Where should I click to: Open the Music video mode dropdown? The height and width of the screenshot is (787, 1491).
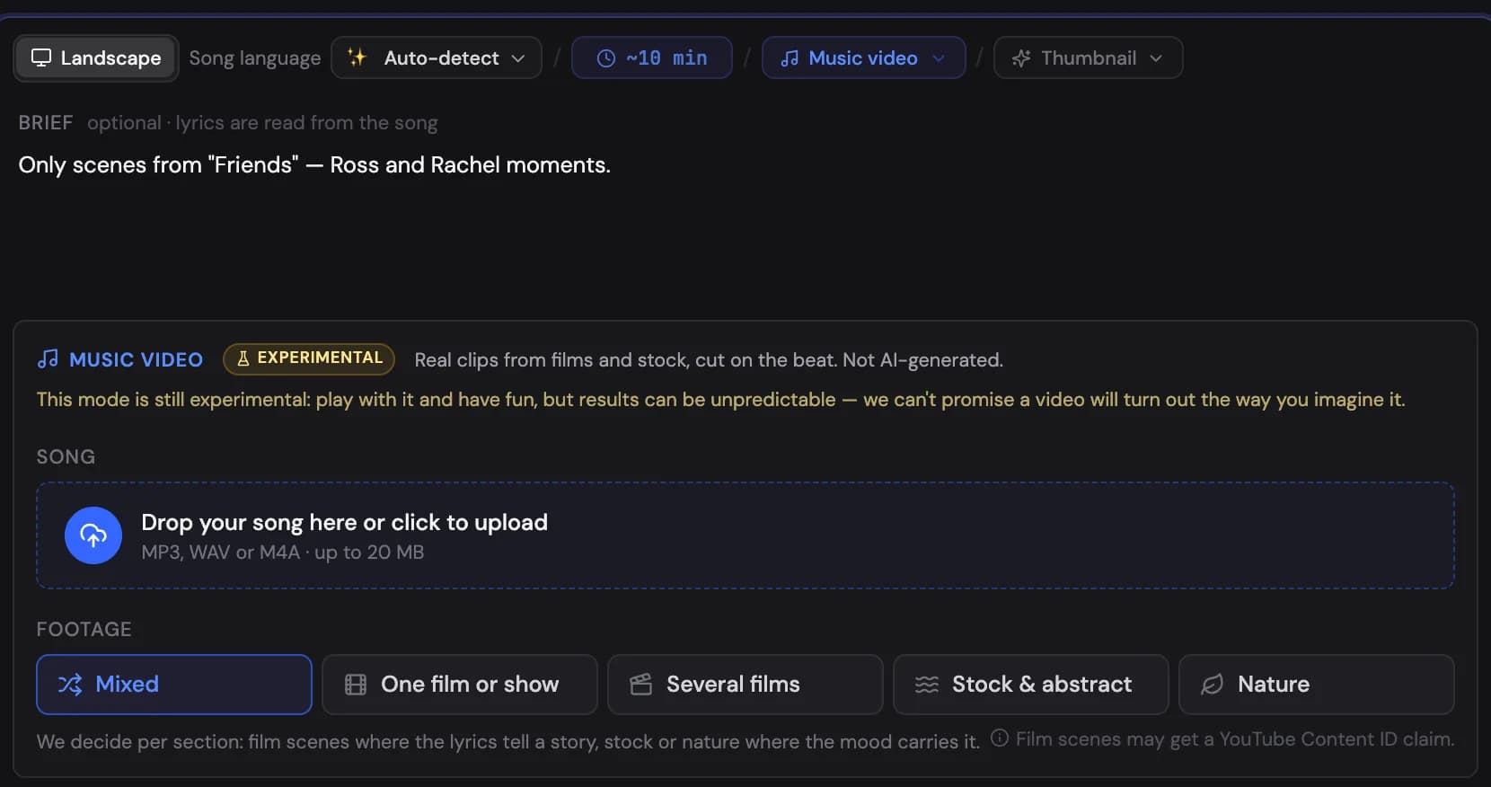(x=864, y=57)
